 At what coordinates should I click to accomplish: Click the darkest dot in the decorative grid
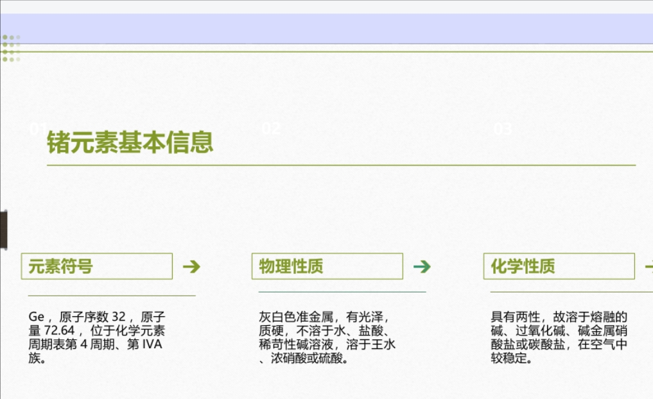(5, 37)
